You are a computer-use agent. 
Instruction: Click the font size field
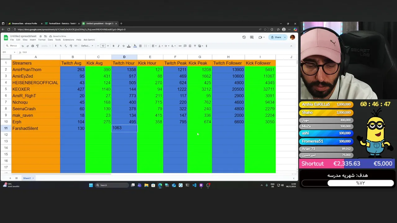pyautogui.click(x=103, y=46)
